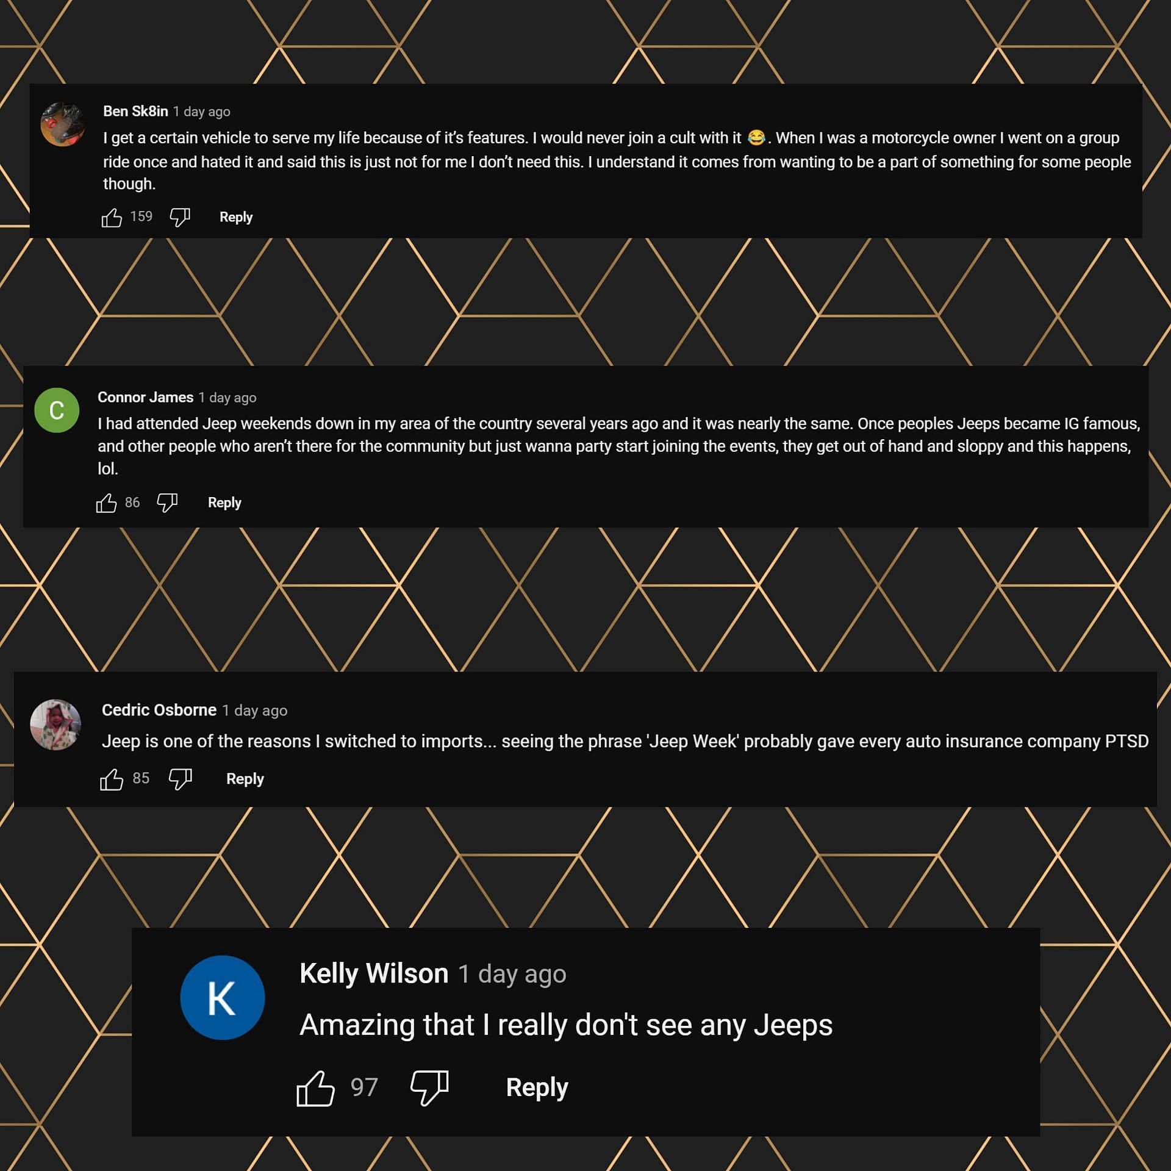The width and height of the screenshot is (1171, 1171).
Task: Open Ben Sk8in's profile avatar
Action: click(63, 124)
